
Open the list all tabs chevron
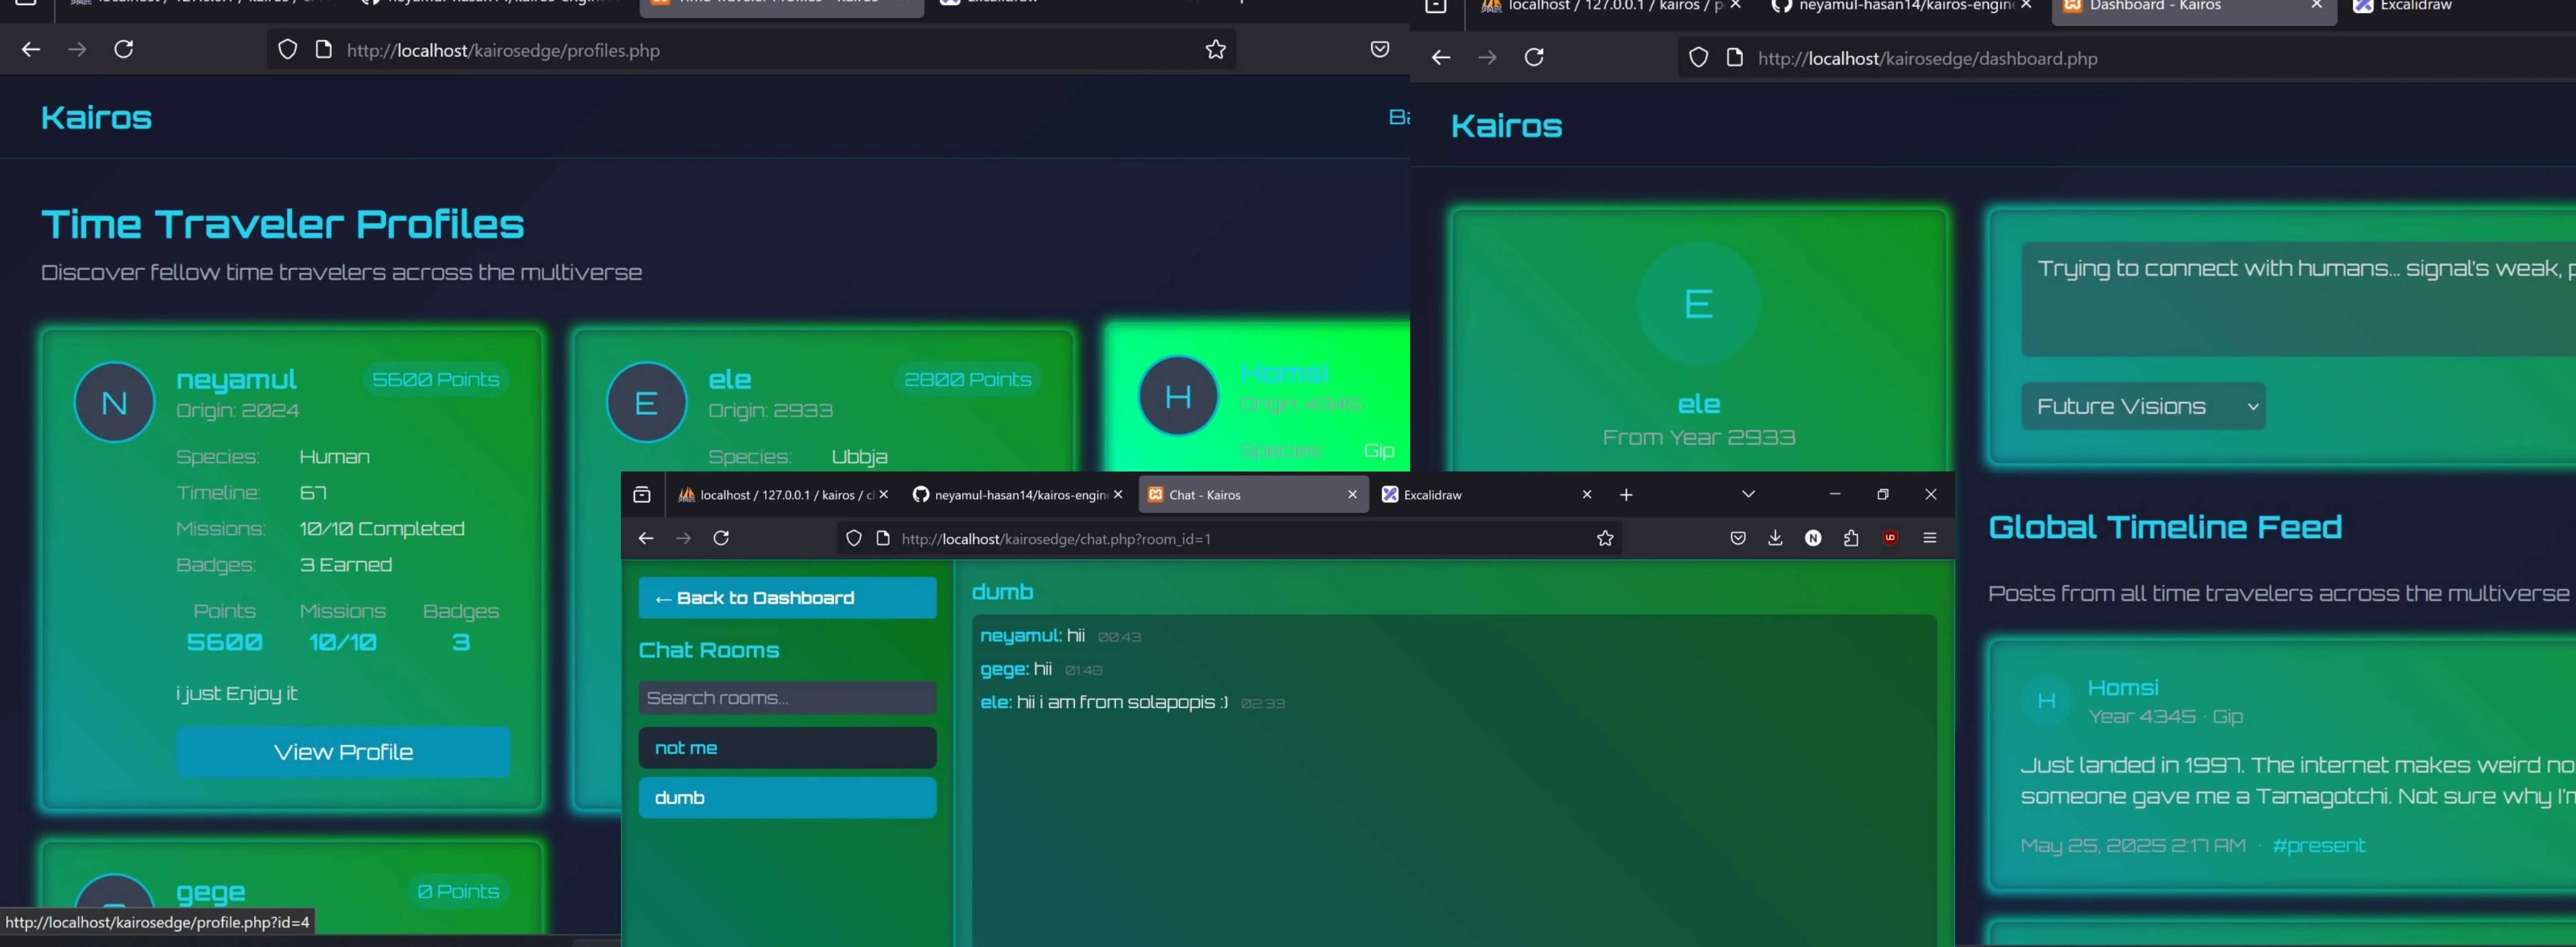[x=1748, y=494]
